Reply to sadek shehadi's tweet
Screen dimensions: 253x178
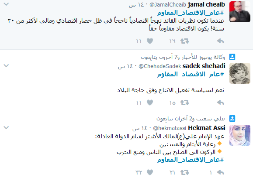pyautogui.click(x=220, y=103)
